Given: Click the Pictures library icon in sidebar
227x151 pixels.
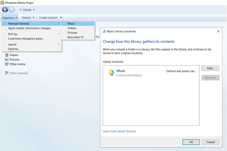Looking at the screenshot, I should [7, 59].
